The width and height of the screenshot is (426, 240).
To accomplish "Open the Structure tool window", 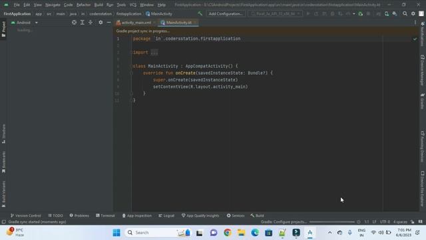I will (3, 133).
